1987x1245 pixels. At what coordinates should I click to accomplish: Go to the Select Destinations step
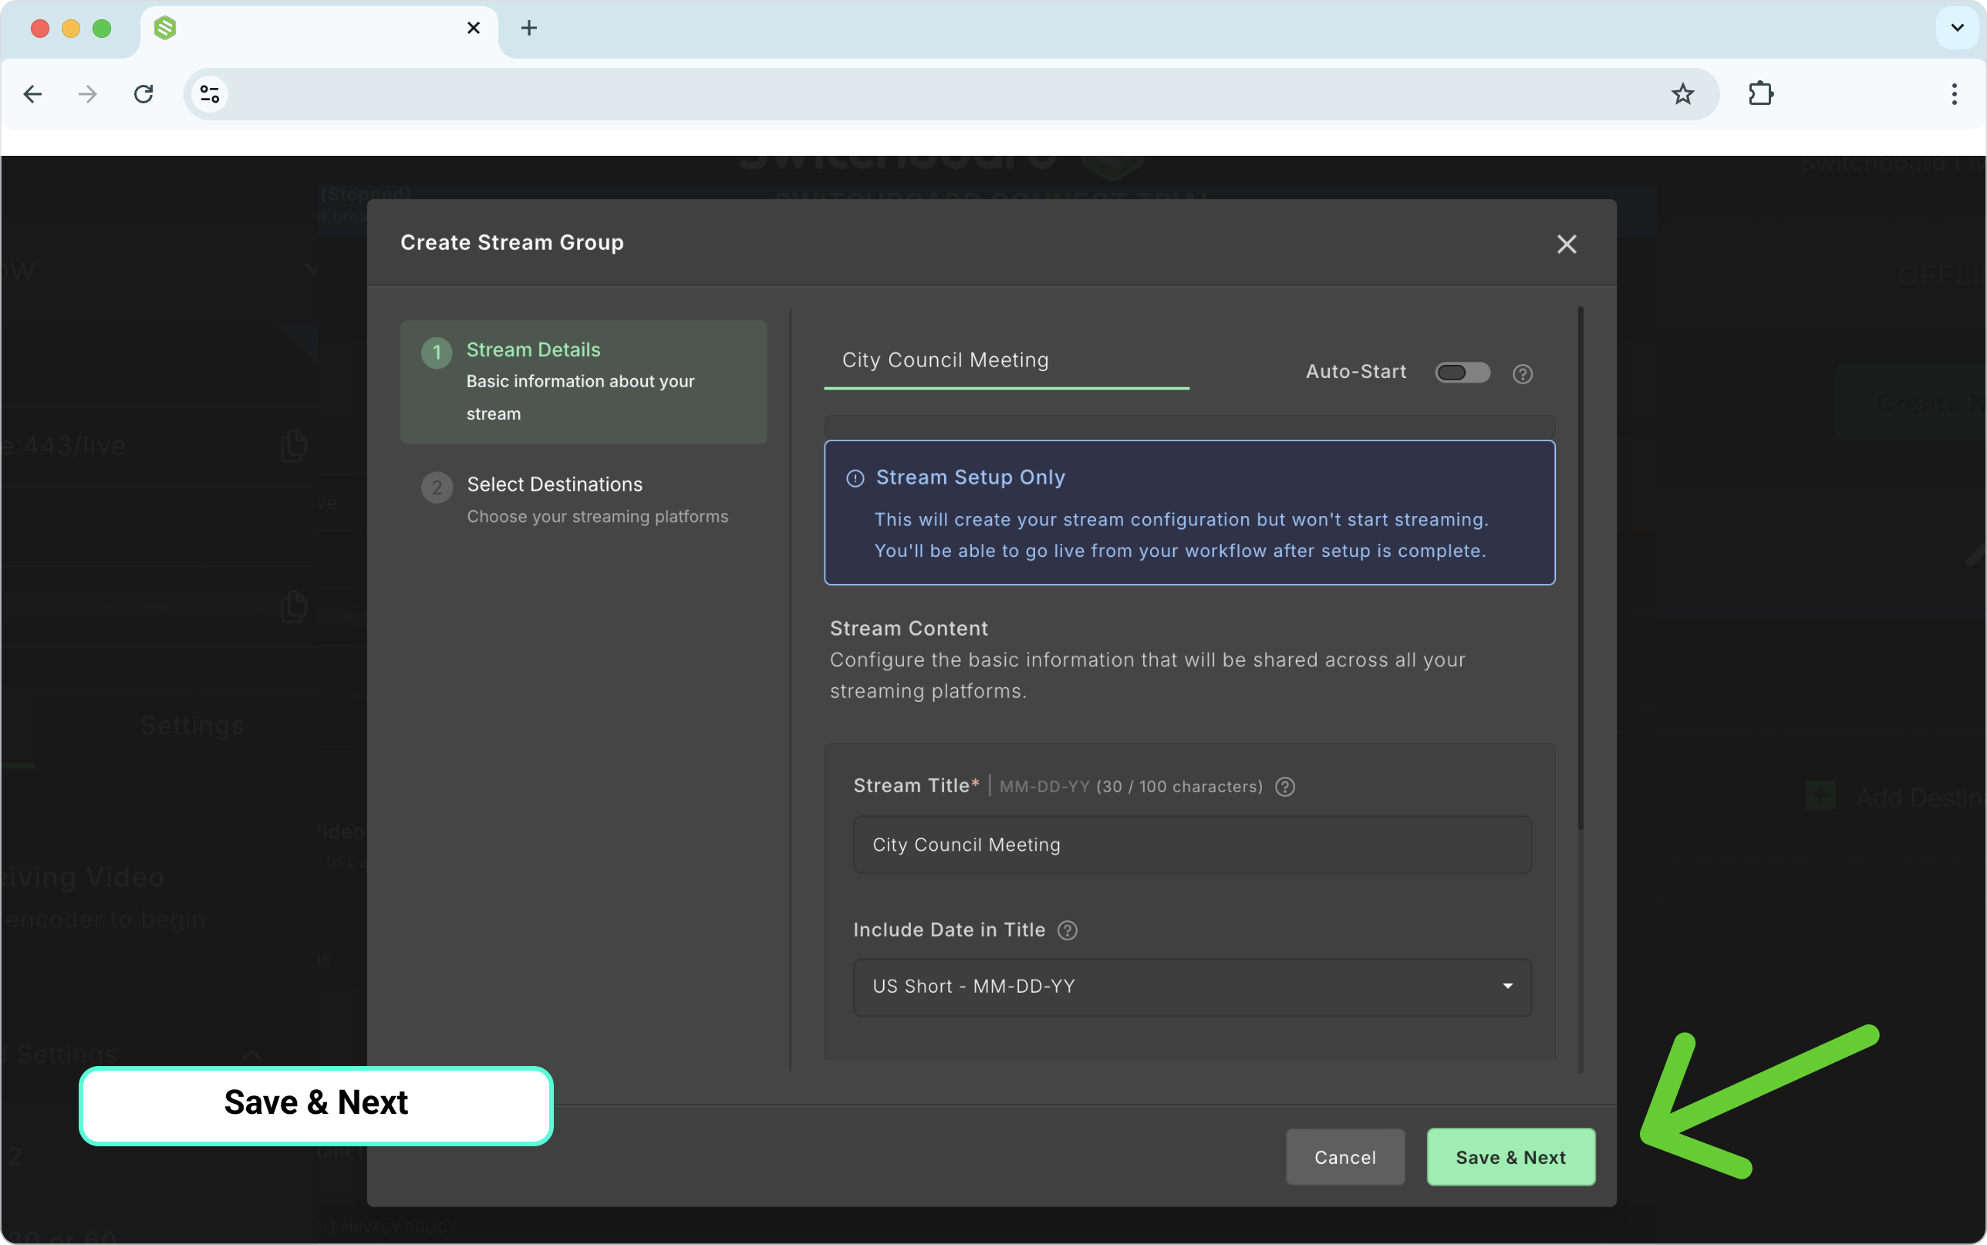coord(584,500)
